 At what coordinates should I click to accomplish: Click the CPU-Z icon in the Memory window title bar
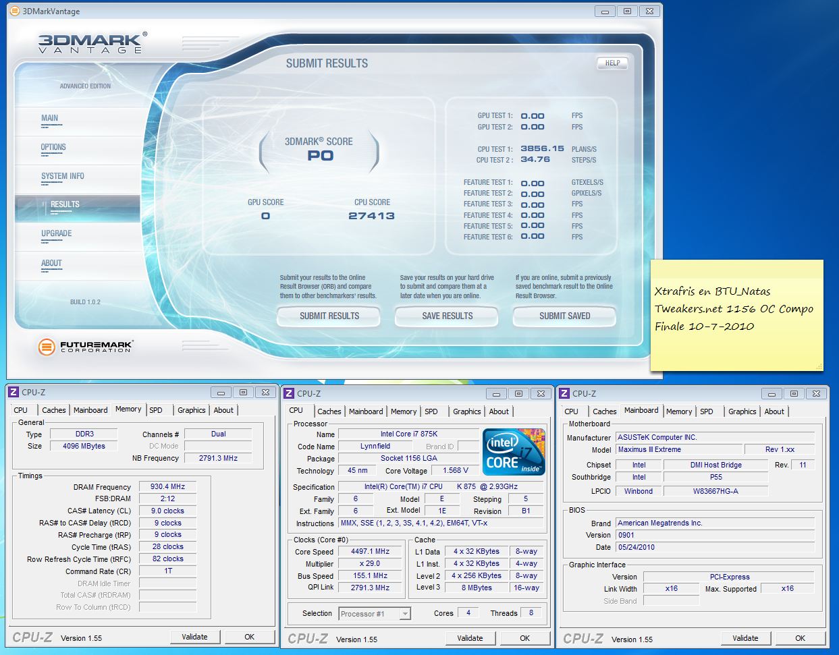pyautogui.click(x=13, y=392)
